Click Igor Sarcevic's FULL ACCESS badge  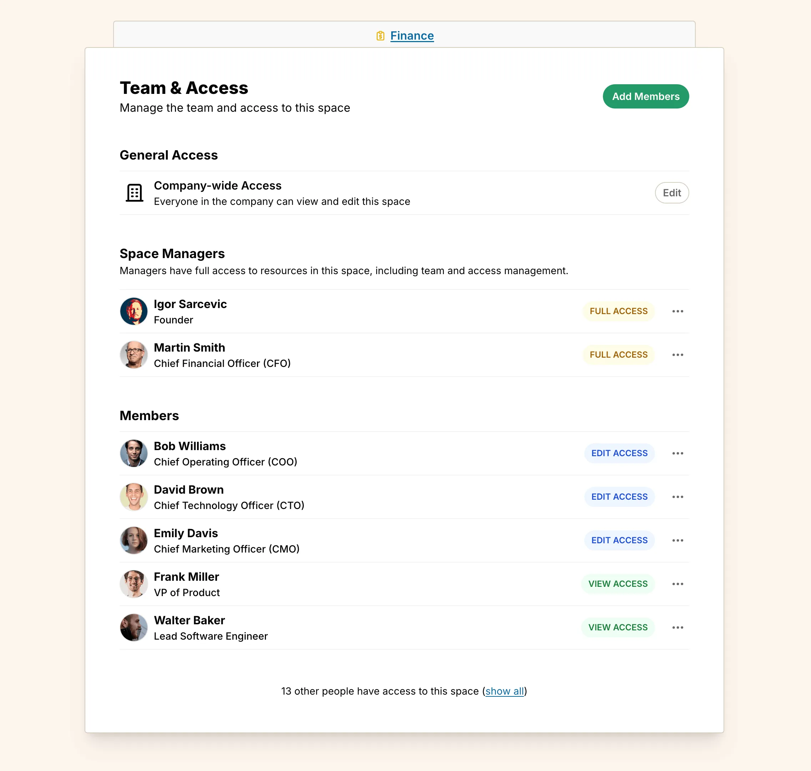618,311
